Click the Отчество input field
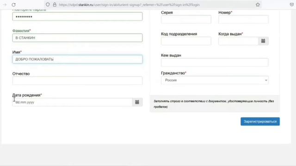The image size is (296, 166). [77, 81]
